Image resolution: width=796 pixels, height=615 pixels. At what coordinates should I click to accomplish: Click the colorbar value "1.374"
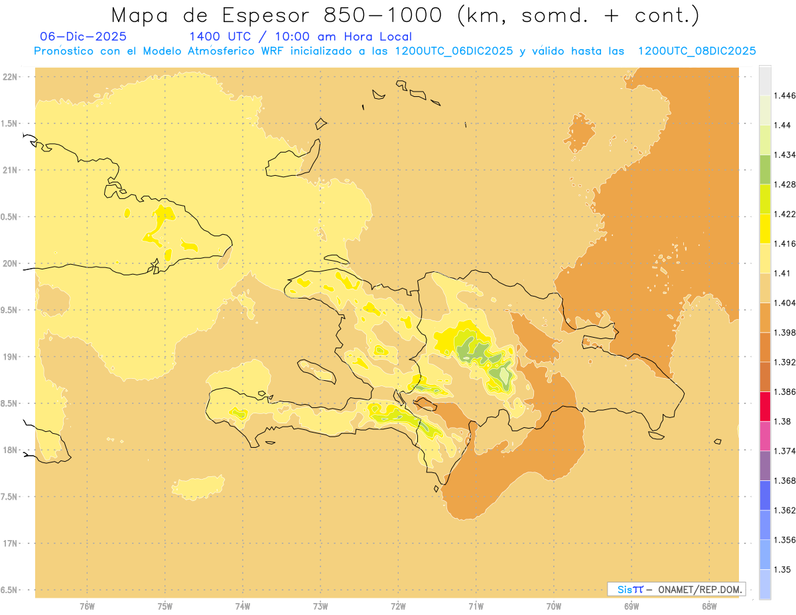click(784, 451)
